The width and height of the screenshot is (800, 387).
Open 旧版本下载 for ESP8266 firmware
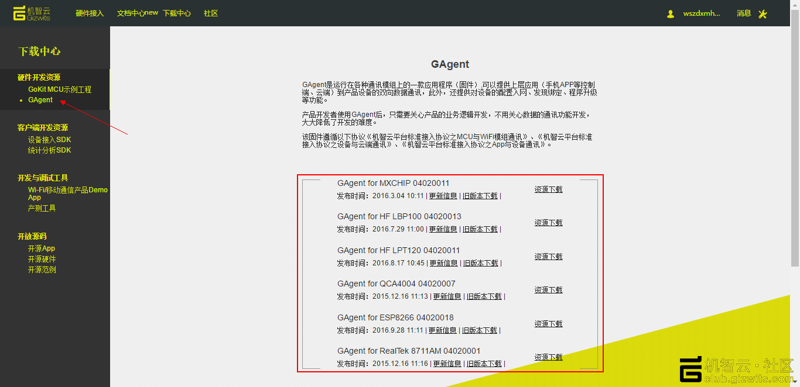pyautogui.click(x=480, y=330)
